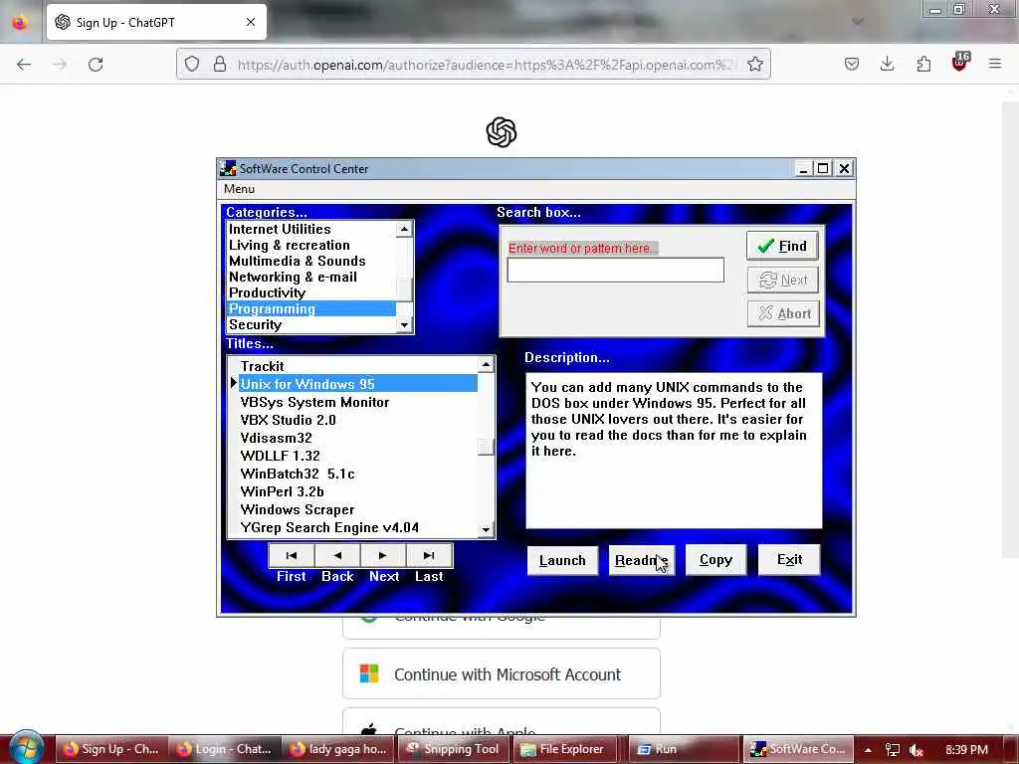Screen dimensions: 1019x764
Task: Select Trackit in titles list
Action: 358,366
